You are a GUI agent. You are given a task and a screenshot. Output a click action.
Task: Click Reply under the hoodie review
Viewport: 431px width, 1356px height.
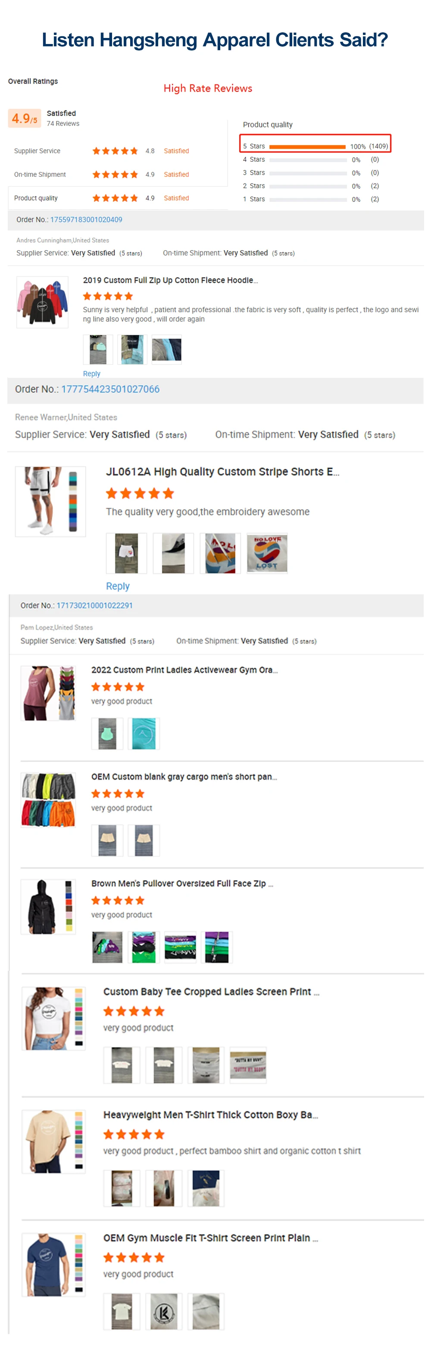(x=91, y=374)
